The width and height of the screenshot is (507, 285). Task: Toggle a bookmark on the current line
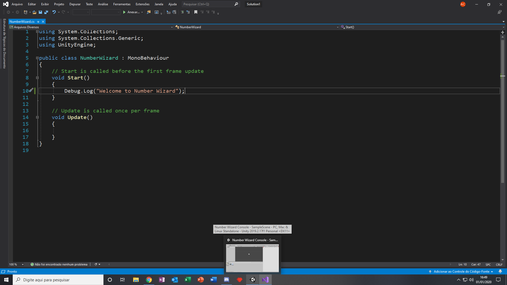(196, 12)
